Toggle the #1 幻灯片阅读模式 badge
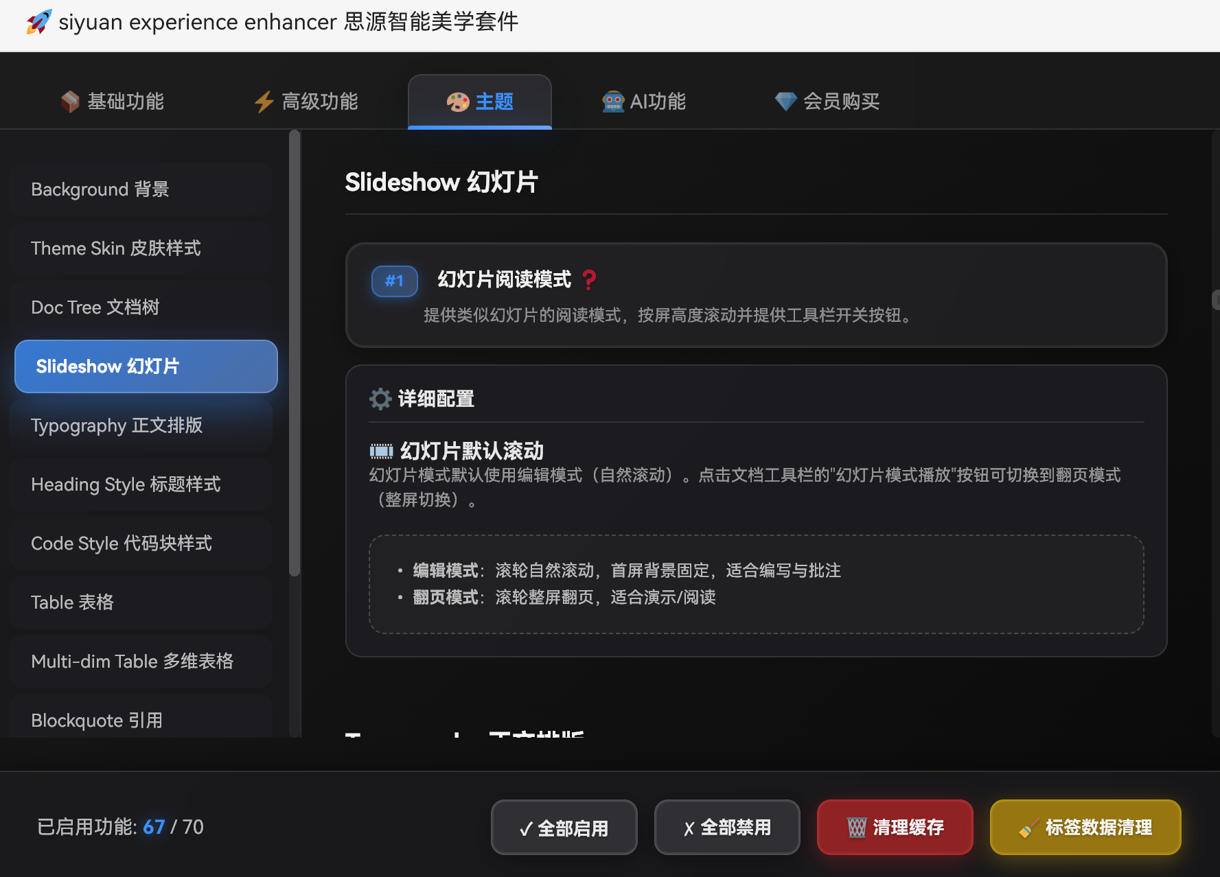Viewport: 1220px width, 877px height. (x=395, y=281)
